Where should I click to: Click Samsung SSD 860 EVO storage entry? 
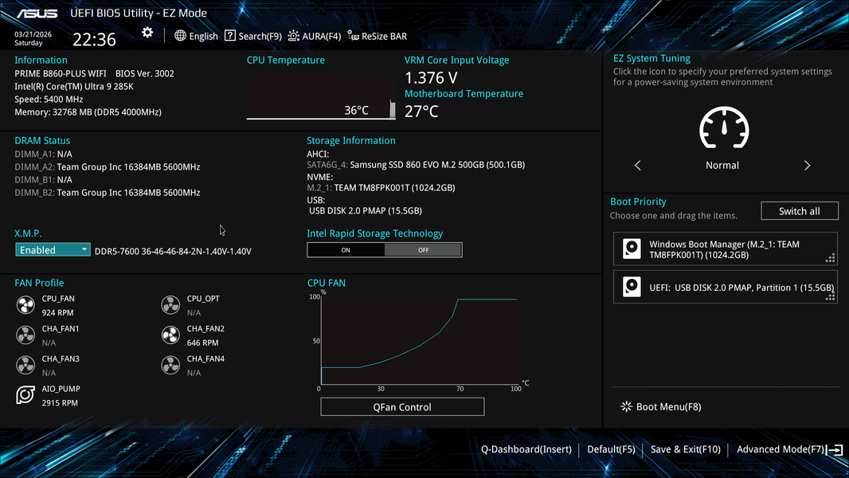[x=416, y=165]
